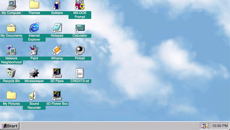This screenshot has width=230, height=130.
Task: Select the 3D Flower Box icon
Action: pos(57,96)
